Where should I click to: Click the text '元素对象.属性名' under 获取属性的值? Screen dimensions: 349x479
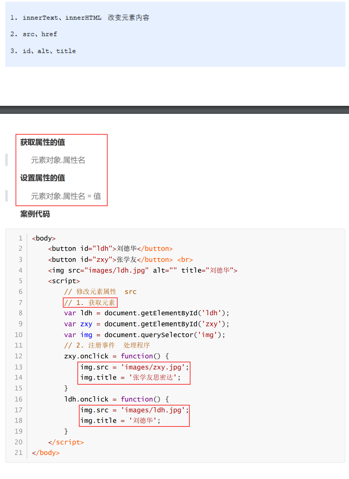pyautogui.click(x=58, y=160)
